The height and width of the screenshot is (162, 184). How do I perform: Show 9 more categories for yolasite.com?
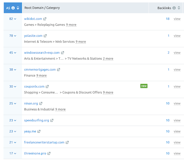pos(81,42)
